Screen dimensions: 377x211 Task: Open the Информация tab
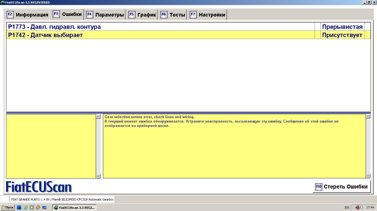(x=27, y=15)
